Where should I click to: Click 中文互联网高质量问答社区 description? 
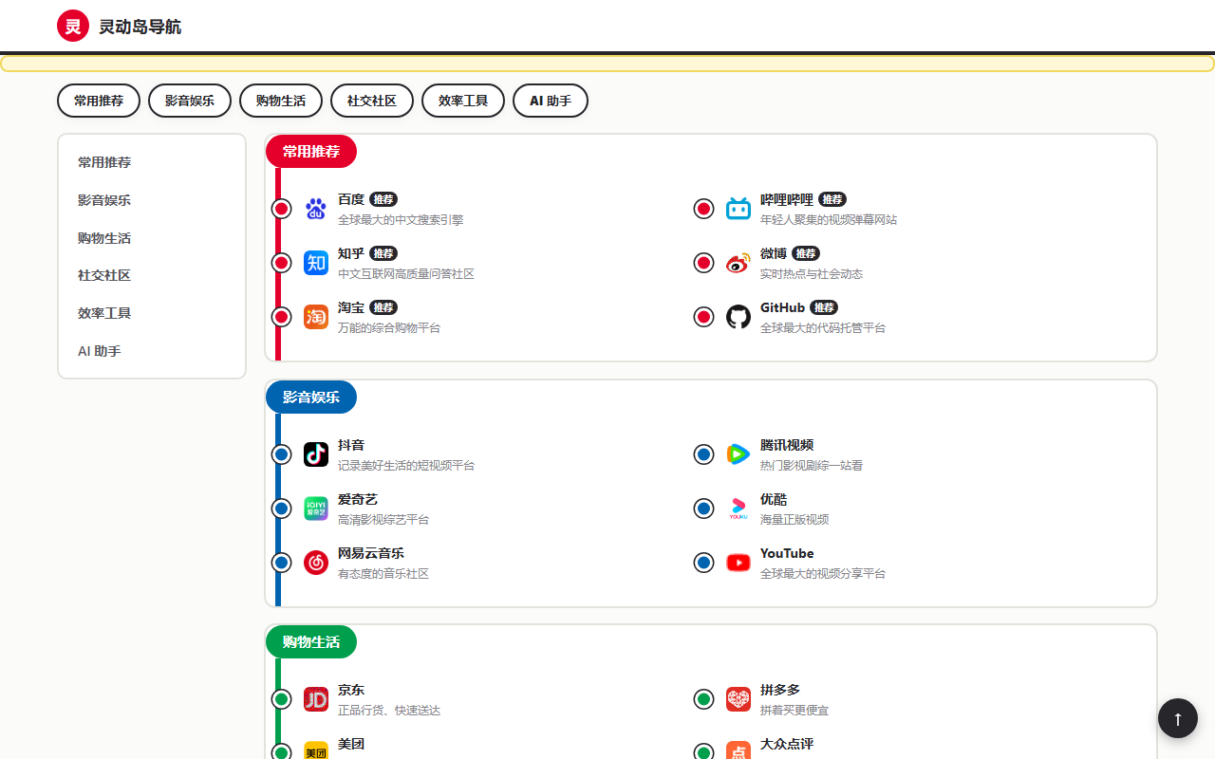406,274
